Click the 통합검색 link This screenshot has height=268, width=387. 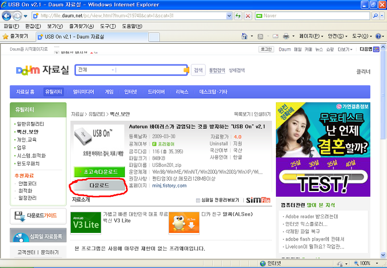[217, 70]
